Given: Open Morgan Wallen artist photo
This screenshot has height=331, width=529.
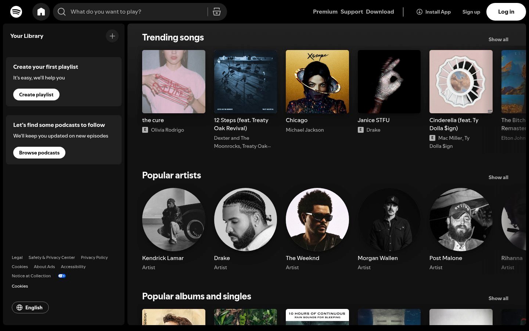Looking at the screenshot, I should point(389,220).
